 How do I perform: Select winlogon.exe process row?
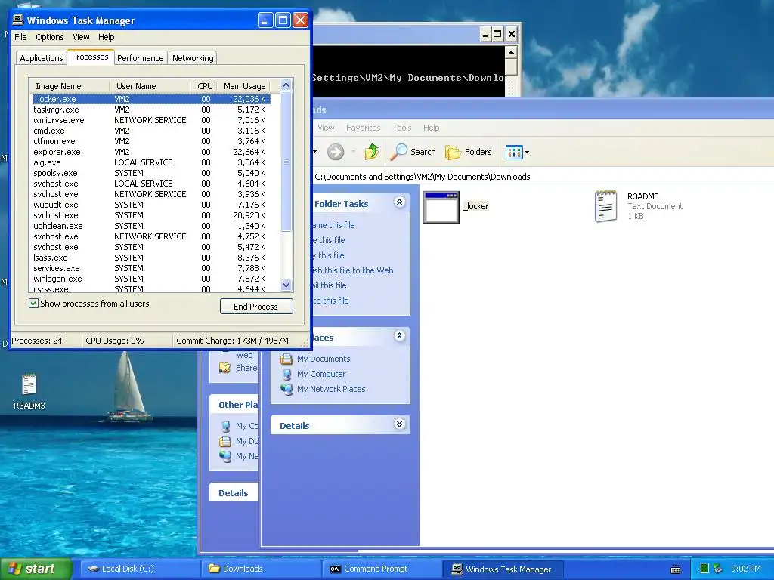[151, 279]
